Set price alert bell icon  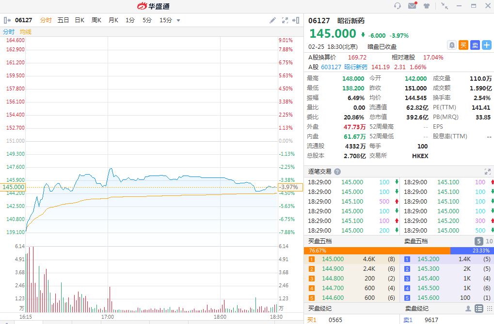[452, 45]
